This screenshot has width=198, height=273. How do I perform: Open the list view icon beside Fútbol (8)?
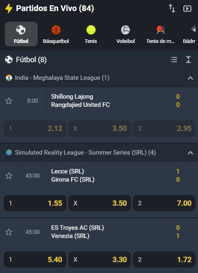tap(174, 60)
